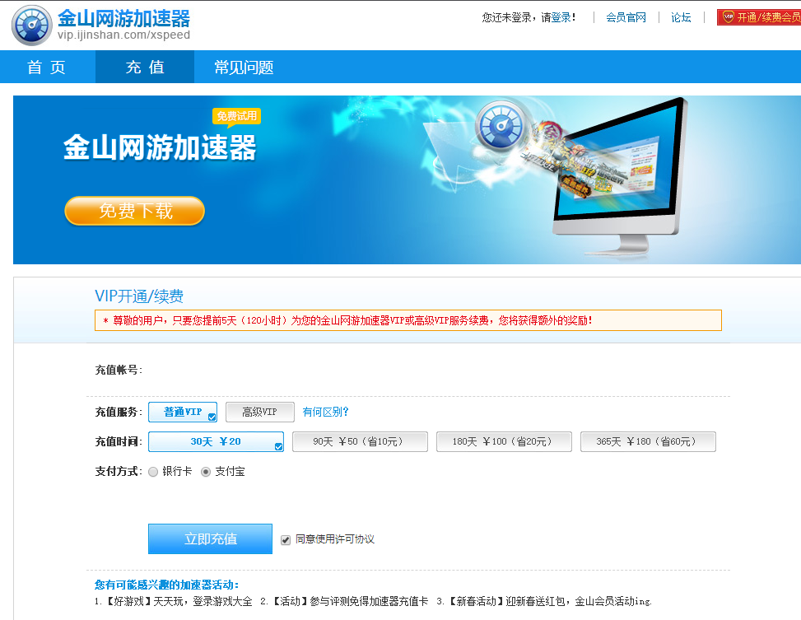Click the red renewal reward notice text
Screen dimensions: 801x620
tap(348, 320)
